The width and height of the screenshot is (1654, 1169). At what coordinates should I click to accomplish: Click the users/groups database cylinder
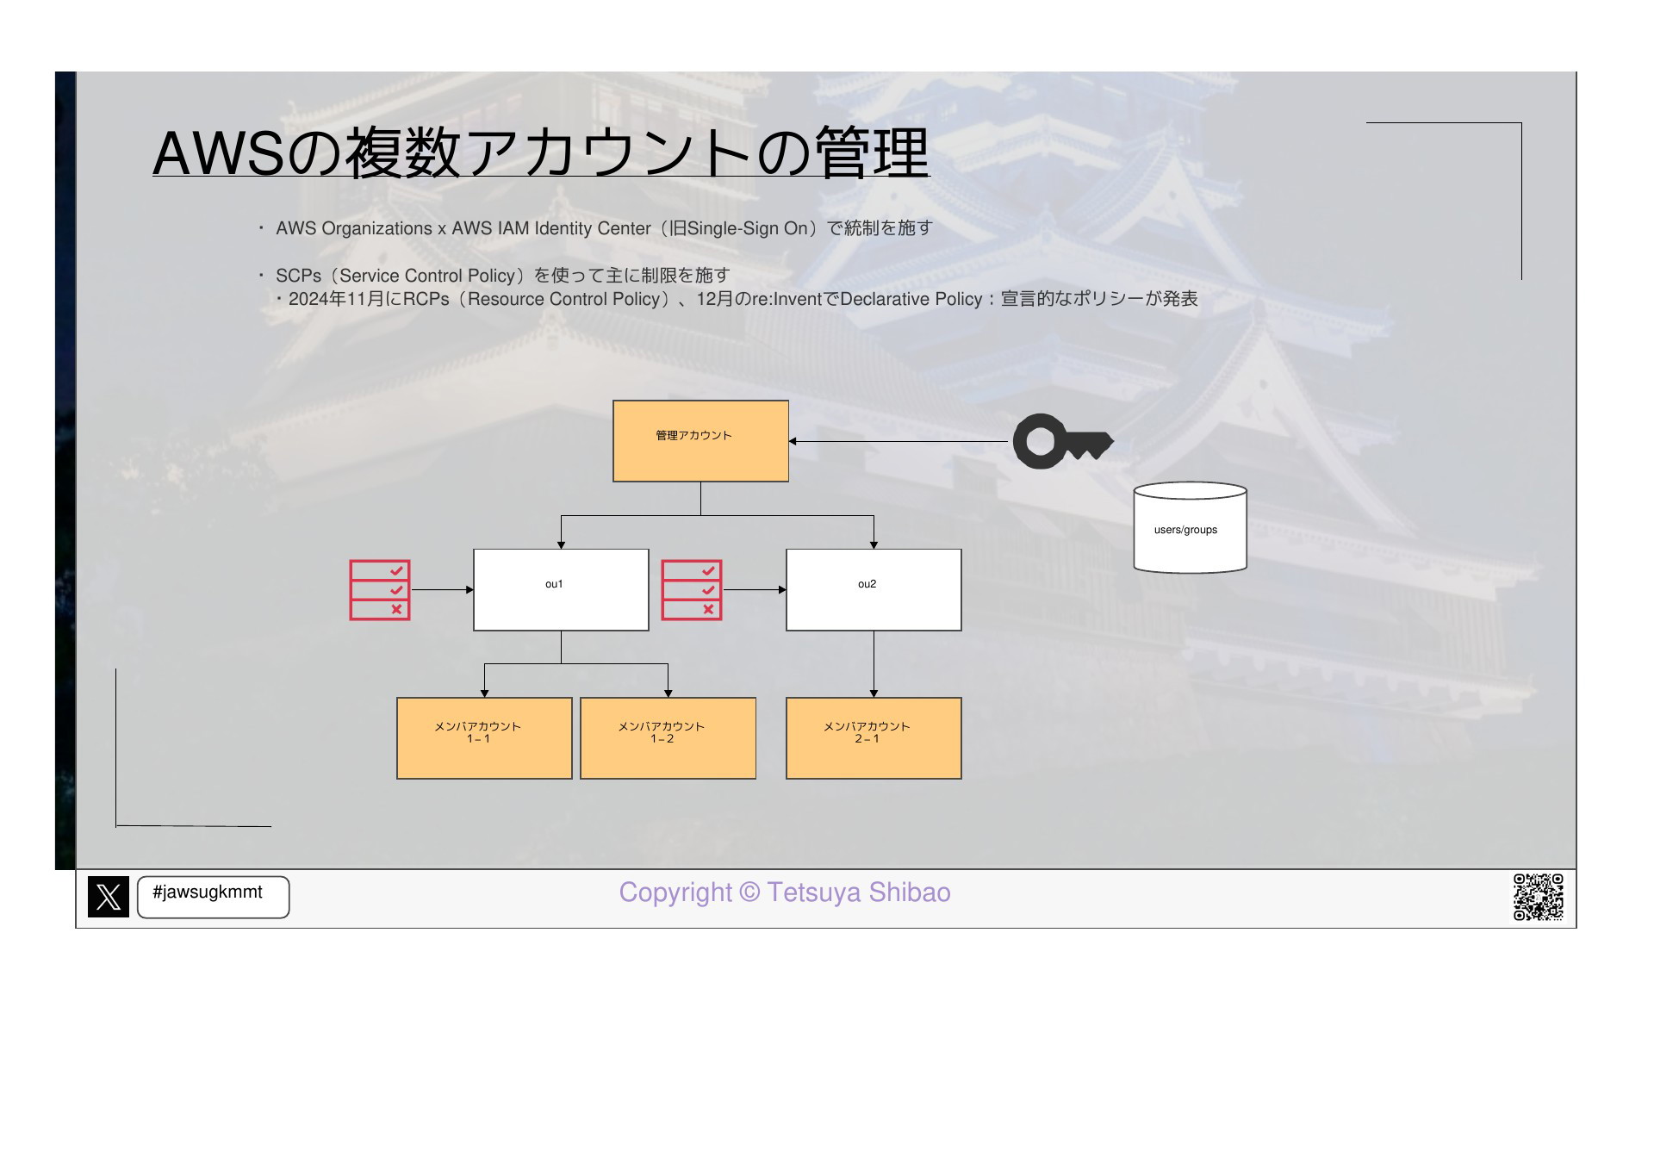click(1191, 527)
